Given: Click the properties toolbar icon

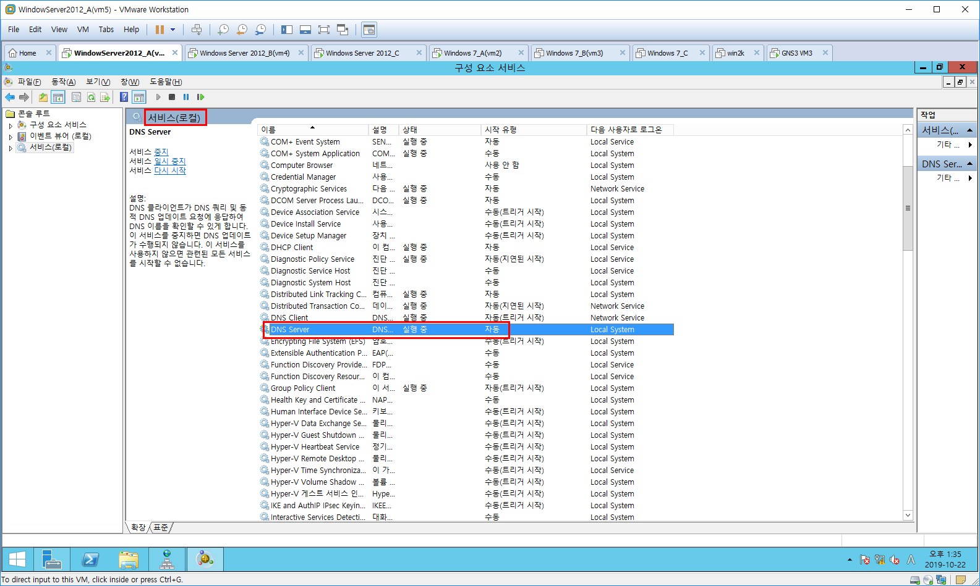Looking at the screenshot, I should coord(76,97).
